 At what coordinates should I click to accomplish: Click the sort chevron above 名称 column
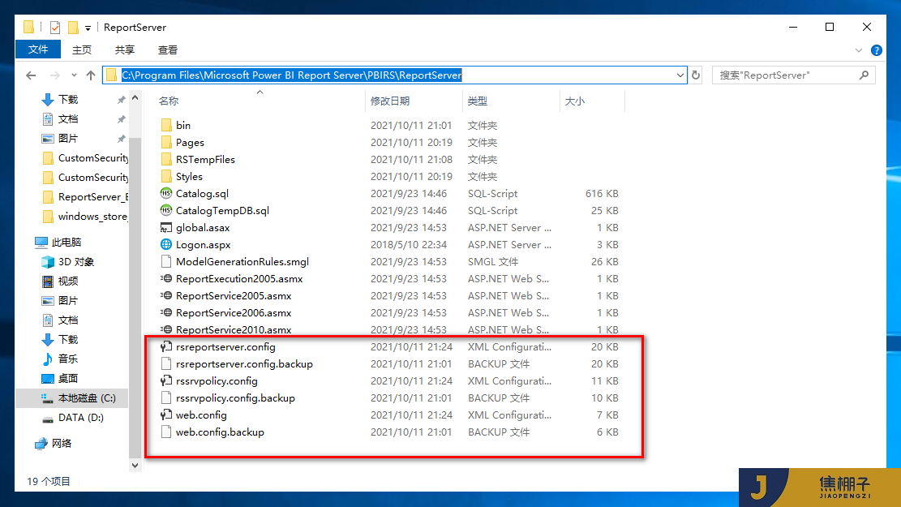(260, 92)
